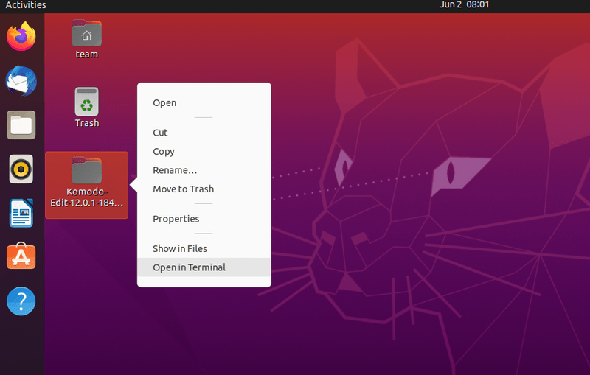
Task: Open Properties from the context menu
Action: coord(204,219)
